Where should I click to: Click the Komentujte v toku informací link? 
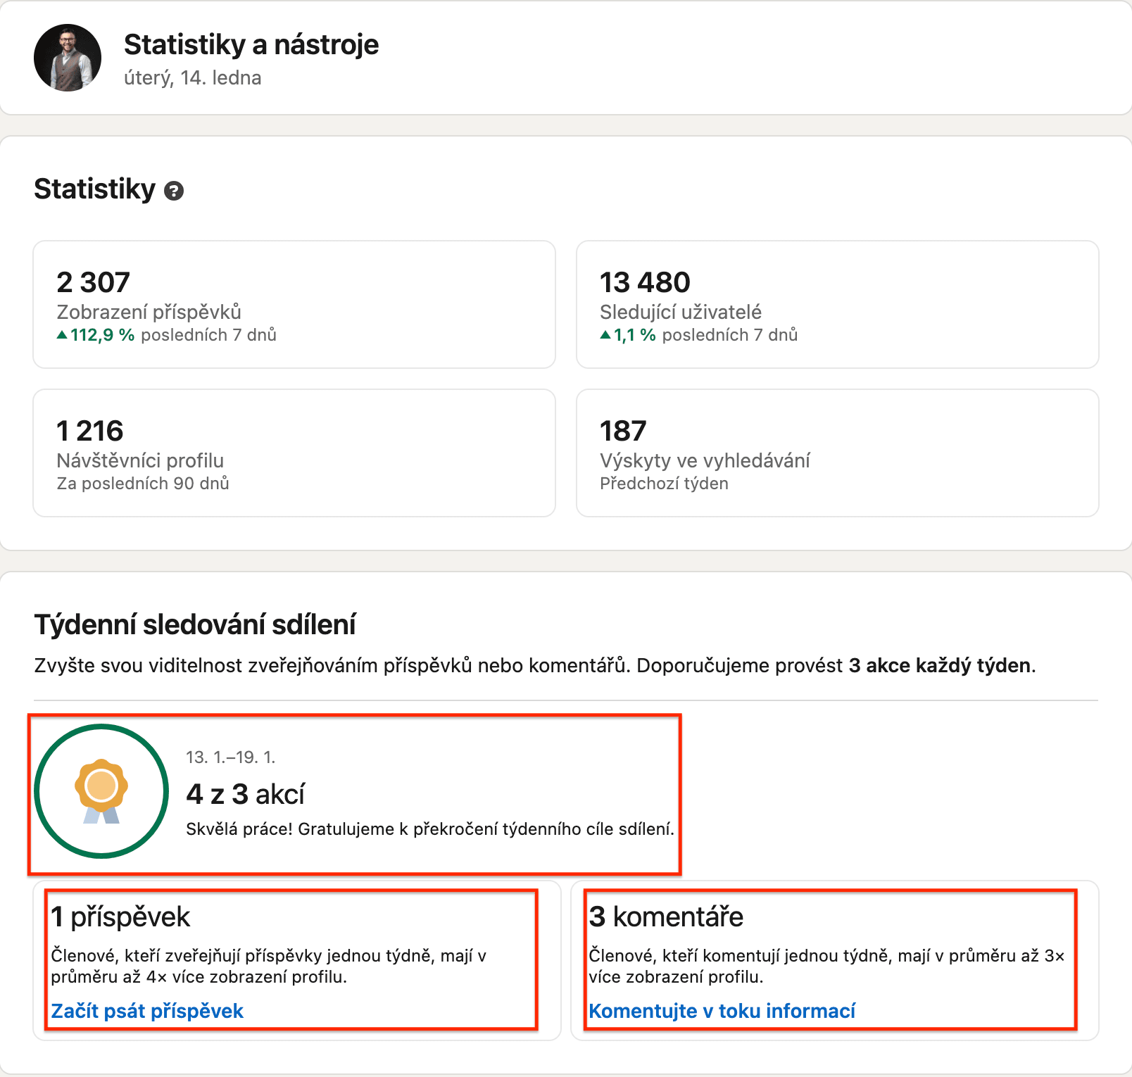722,1011
